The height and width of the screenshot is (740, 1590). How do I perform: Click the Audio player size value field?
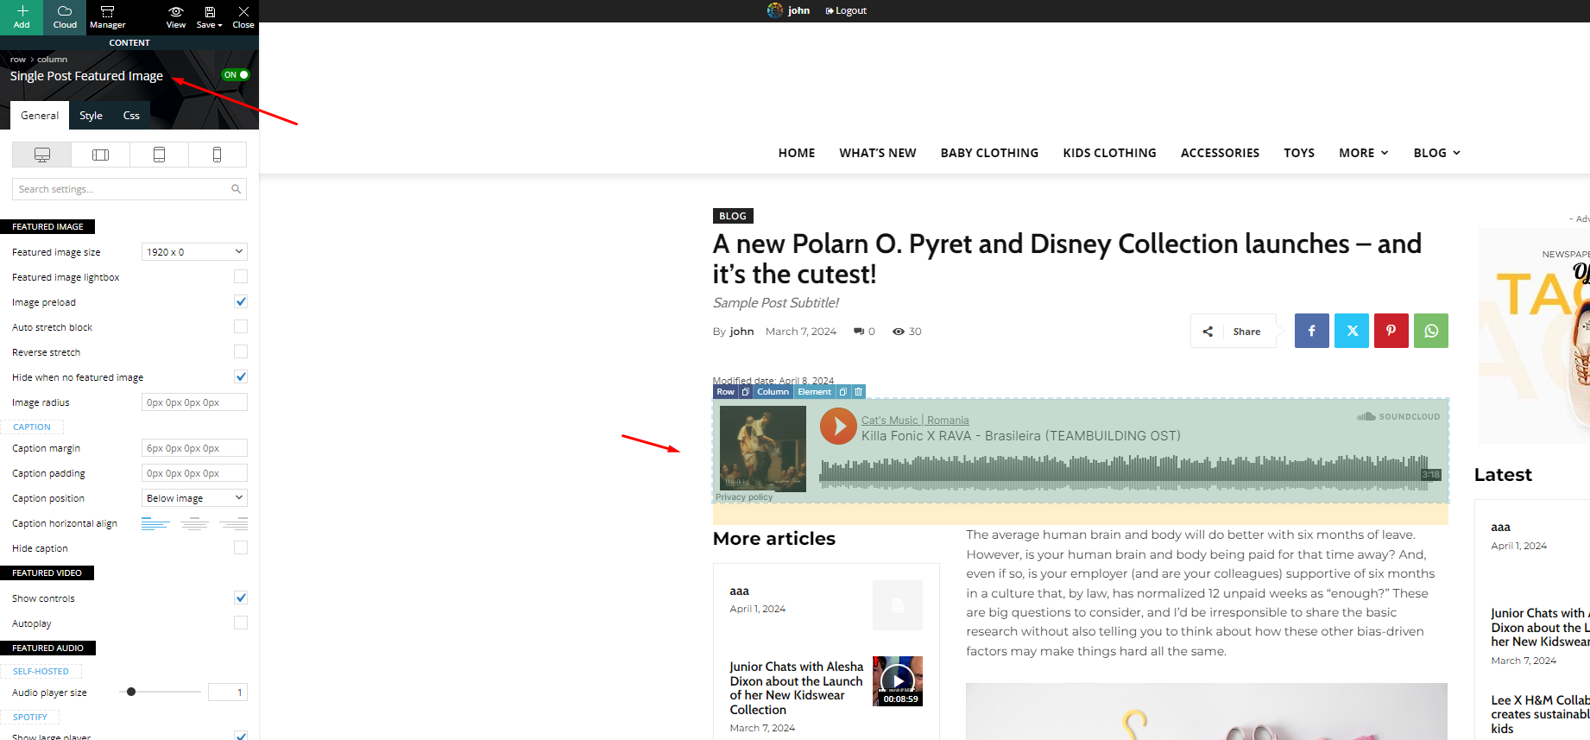coord(228,693)
